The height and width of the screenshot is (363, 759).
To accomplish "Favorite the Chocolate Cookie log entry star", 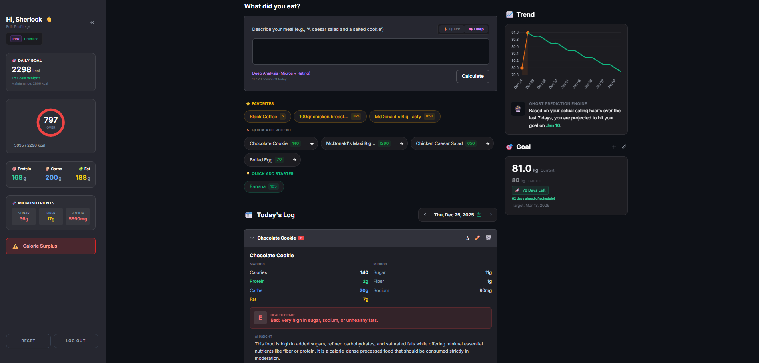I will coord(467,238).
